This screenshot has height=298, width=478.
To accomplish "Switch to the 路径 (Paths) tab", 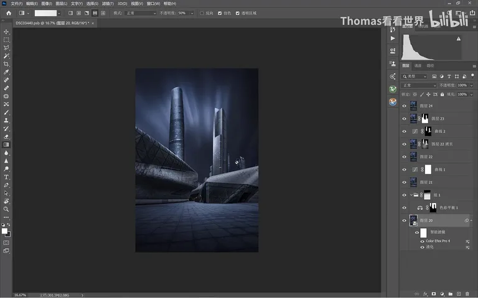I will [x=430, y=66].
